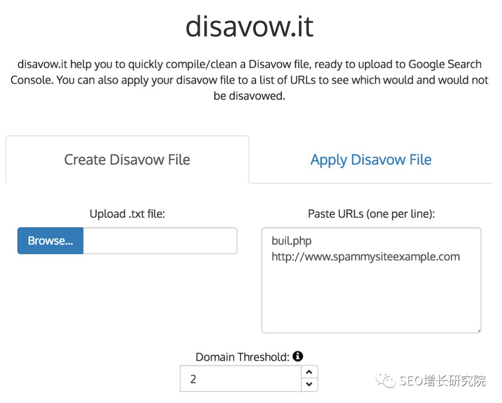
Task: Click the 'Domain Threshold:' label text
Action: point(242,357)
